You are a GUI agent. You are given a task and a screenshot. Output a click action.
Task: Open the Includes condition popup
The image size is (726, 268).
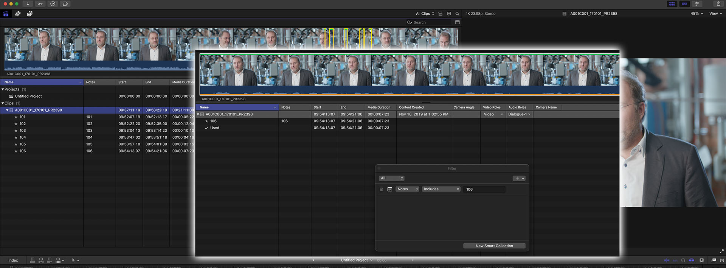point(441,189)
